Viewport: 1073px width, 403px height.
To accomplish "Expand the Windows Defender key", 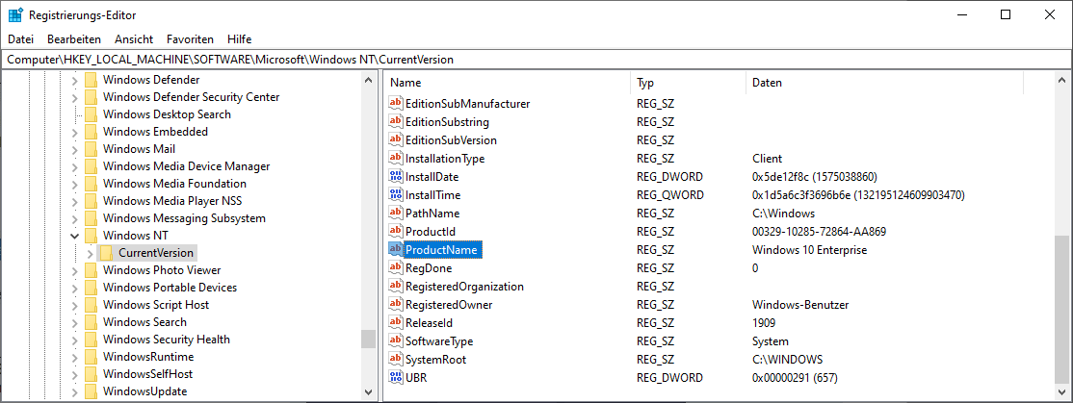I will (75, 80).
